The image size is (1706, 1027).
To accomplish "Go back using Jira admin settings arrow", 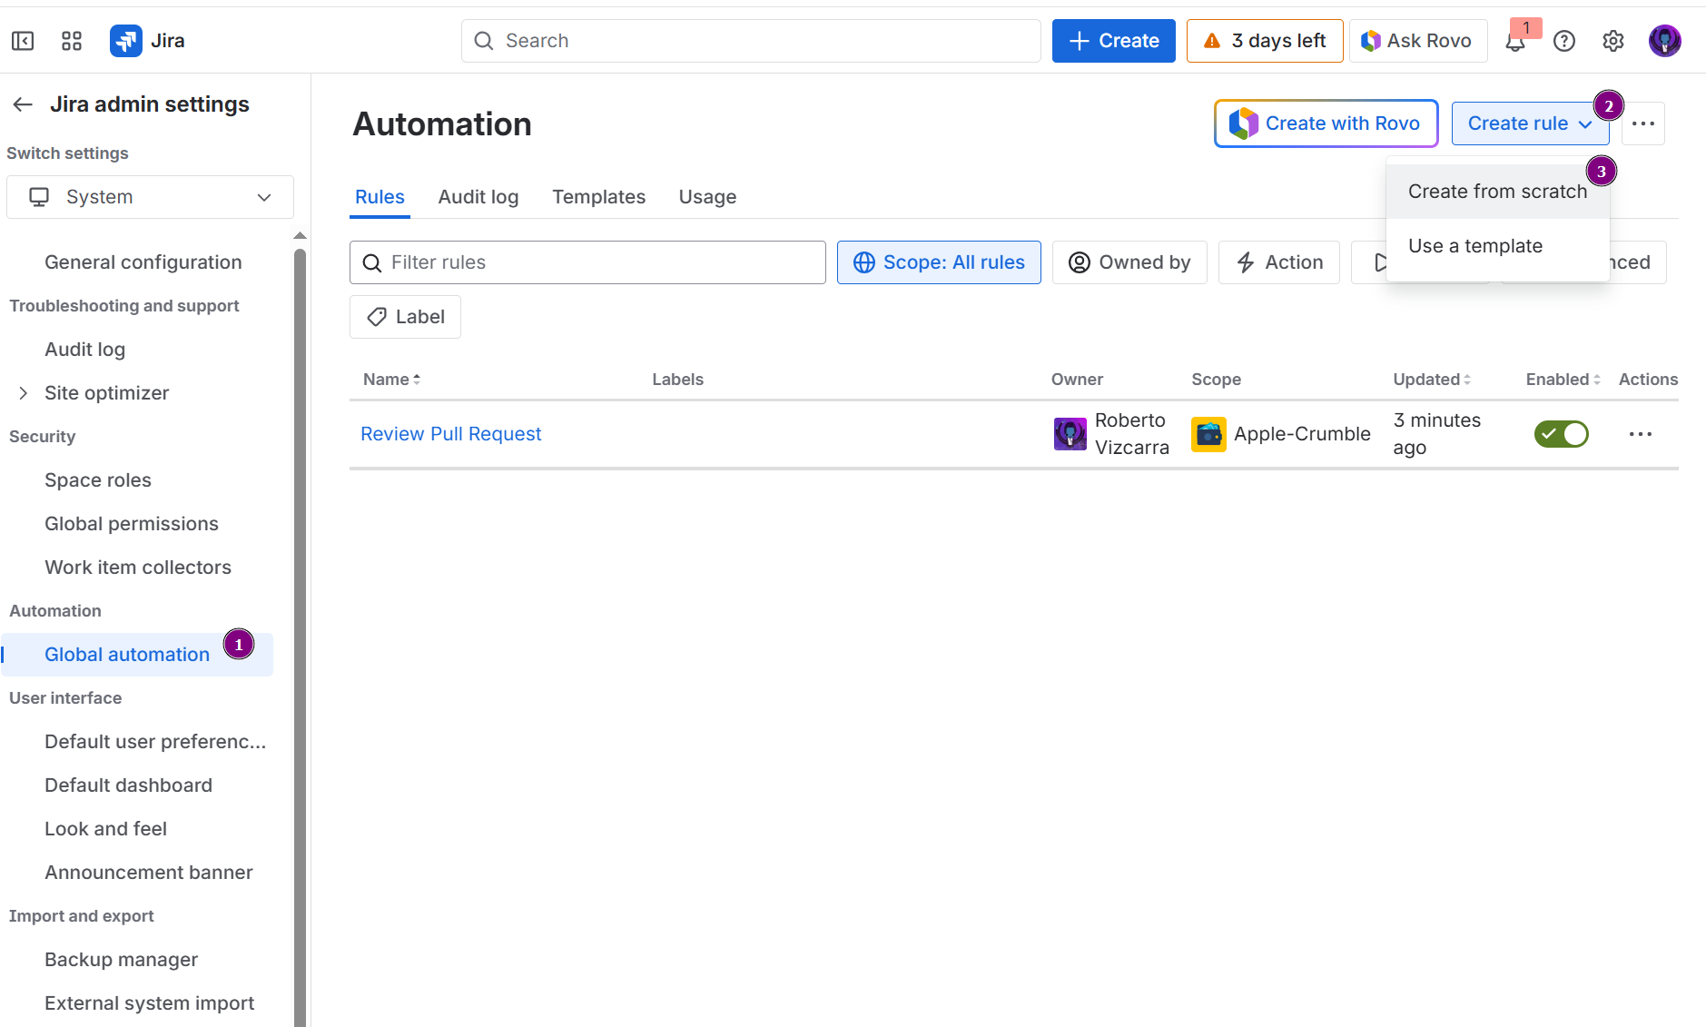I will coord(23,104).
